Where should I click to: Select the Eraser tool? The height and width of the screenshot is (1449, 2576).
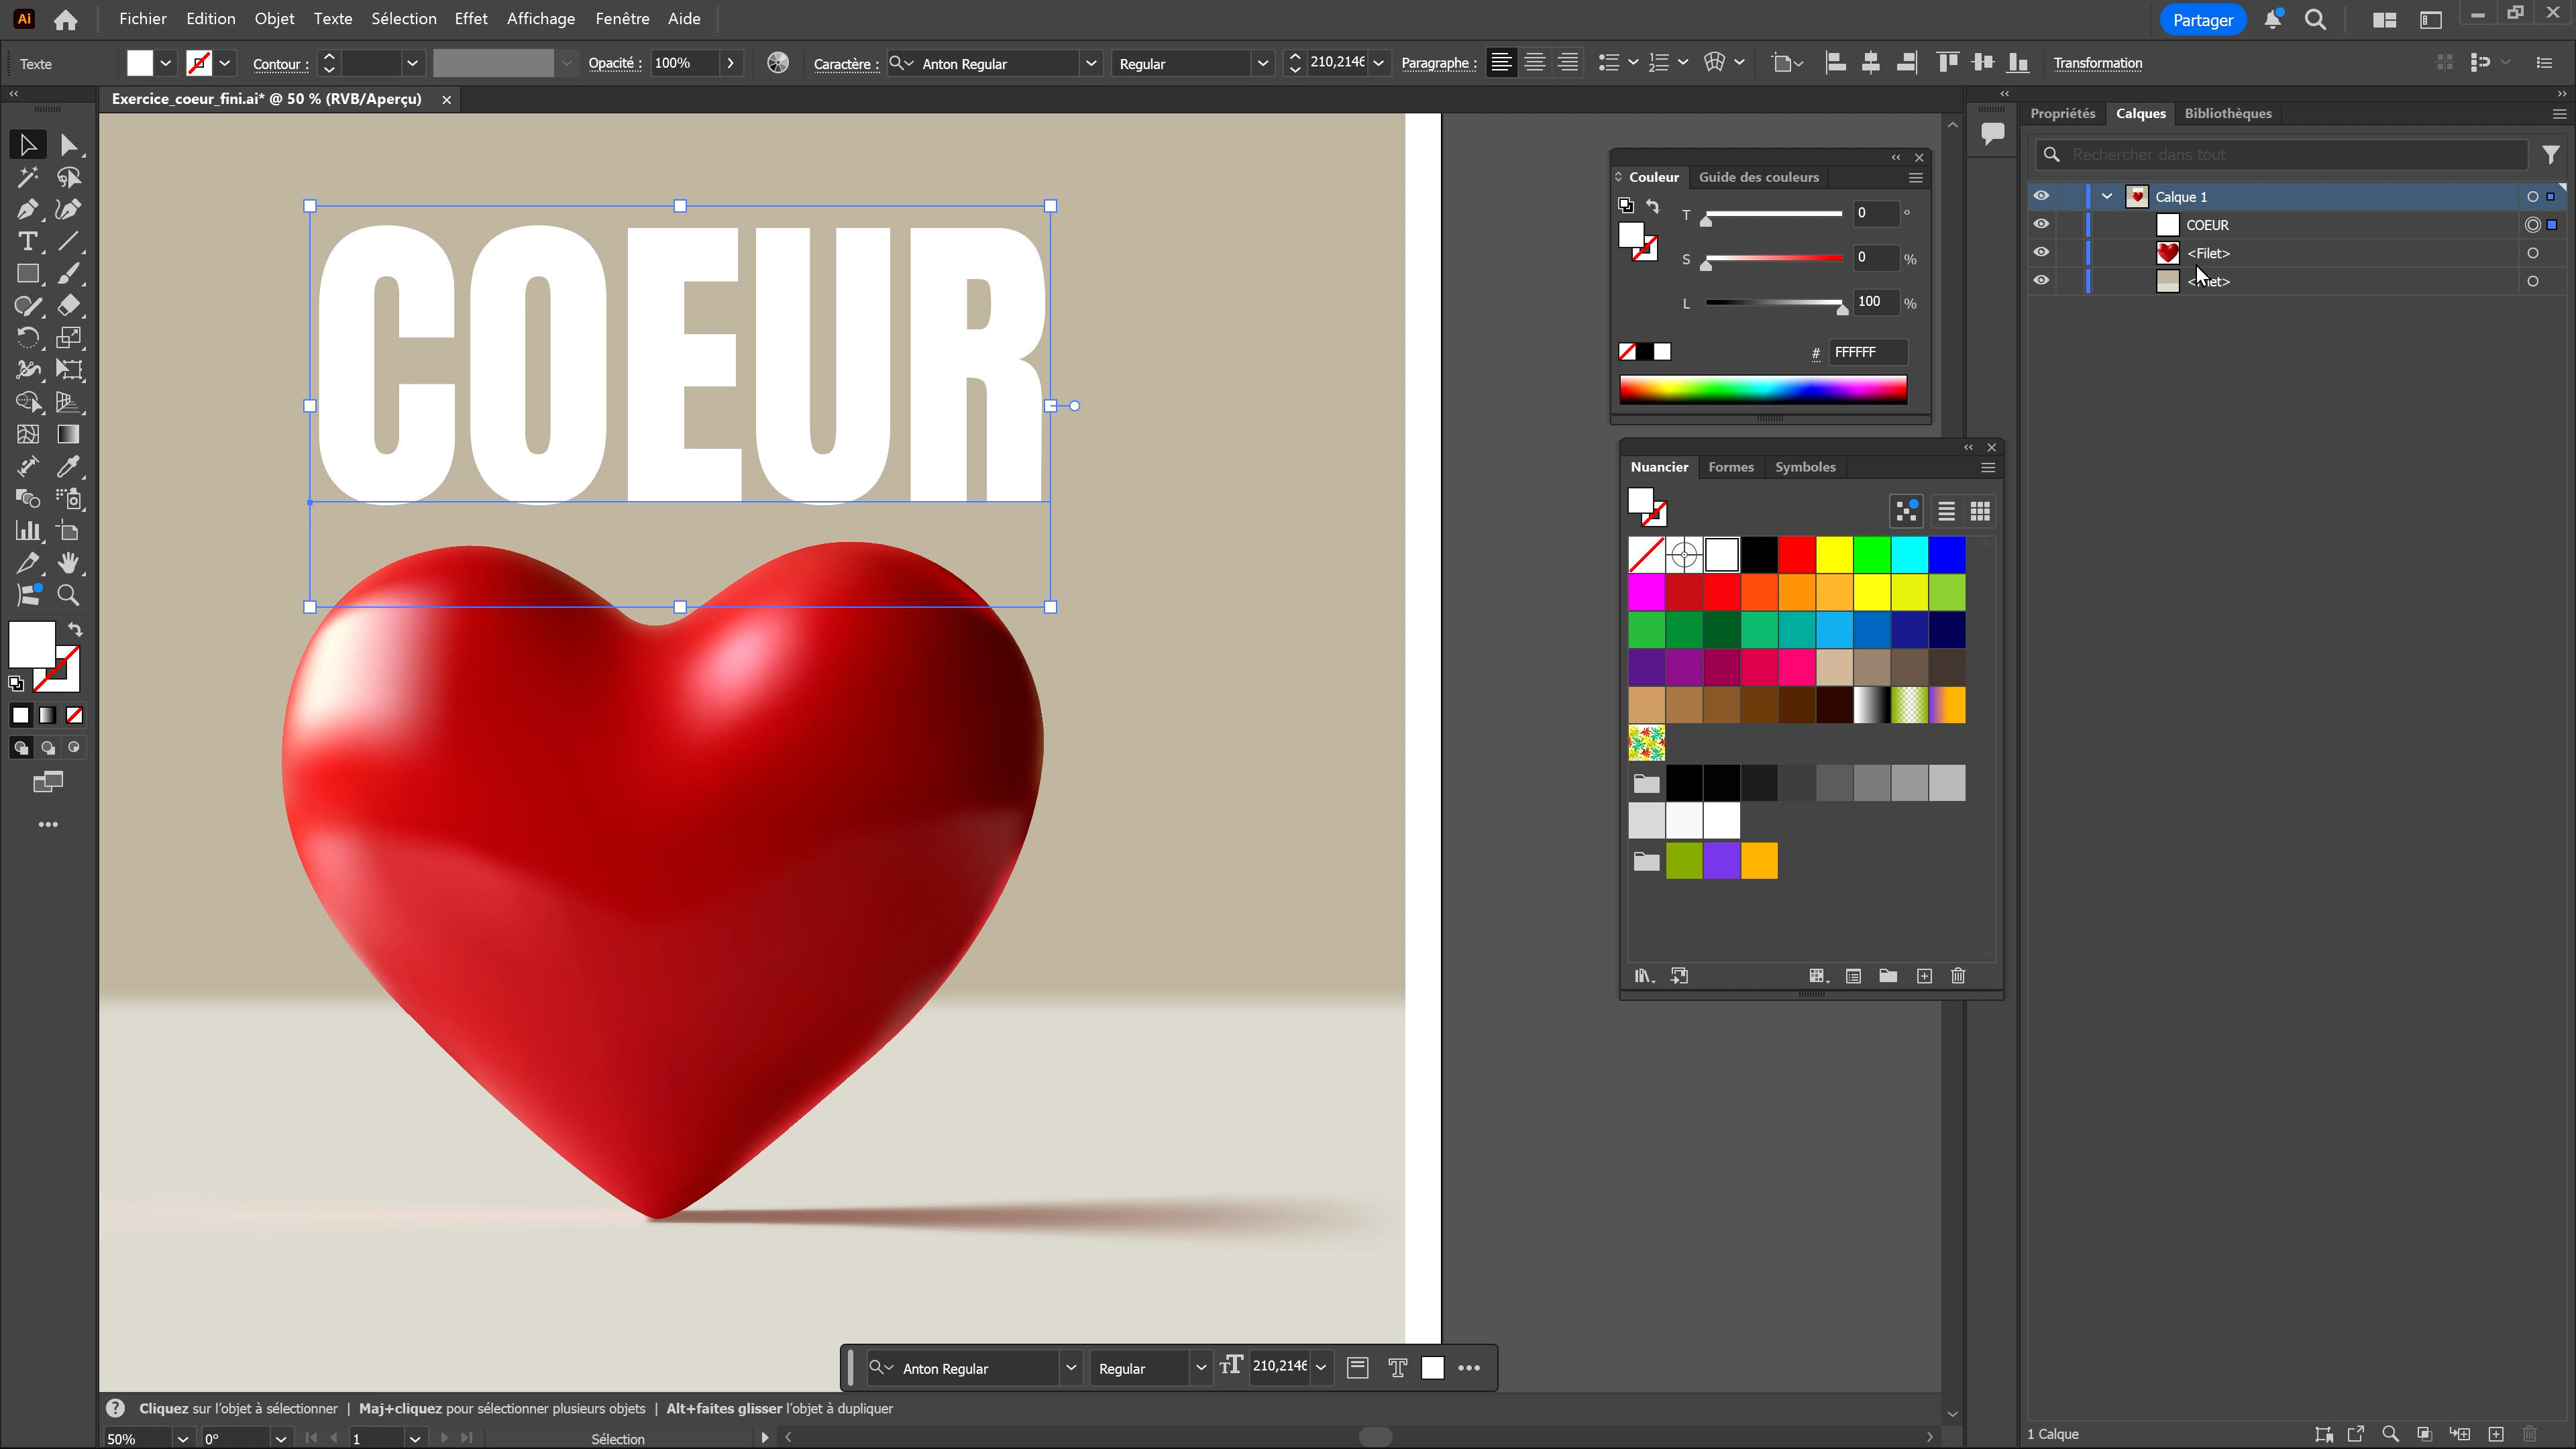click(68, 305)
